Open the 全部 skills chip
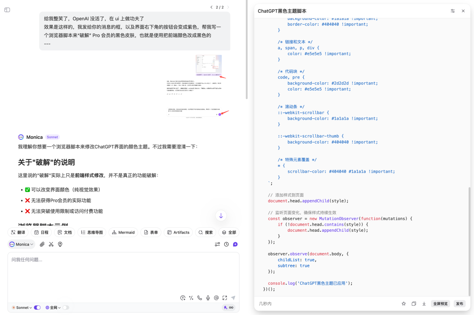 point(229,232)
